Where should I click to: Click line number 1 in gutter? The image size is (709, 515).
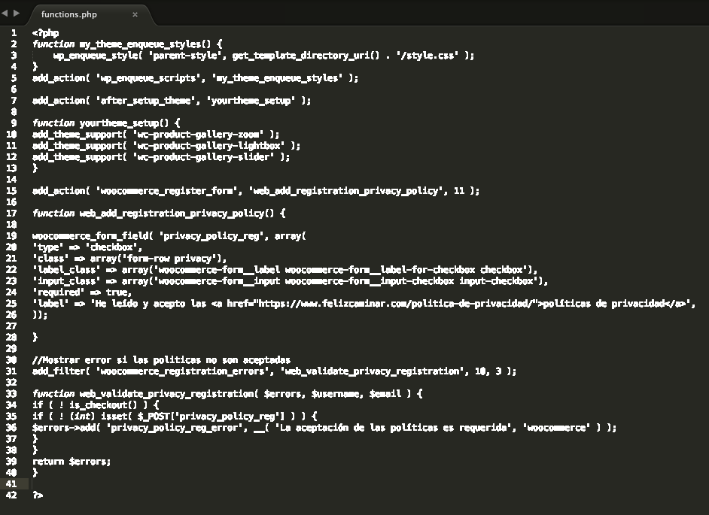pyautogui.click(x=14, y=33)
